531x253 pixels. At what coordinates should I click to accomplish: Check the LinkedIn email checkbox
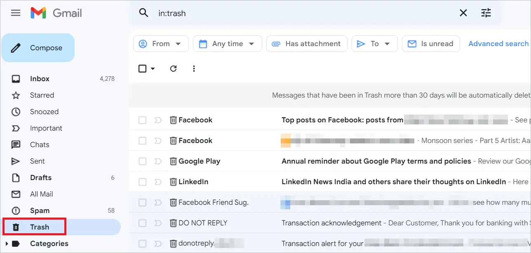click(142, 182)
